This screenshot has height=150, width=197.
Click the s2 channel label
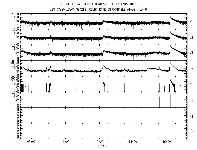192,37
